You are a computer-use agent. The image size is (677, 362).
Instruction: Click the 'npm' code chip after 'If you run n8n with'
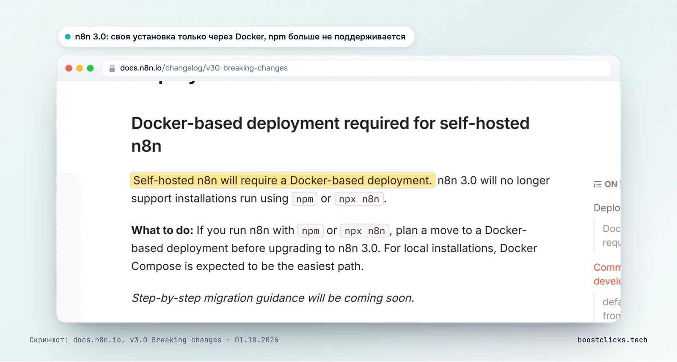coord(311,230)
